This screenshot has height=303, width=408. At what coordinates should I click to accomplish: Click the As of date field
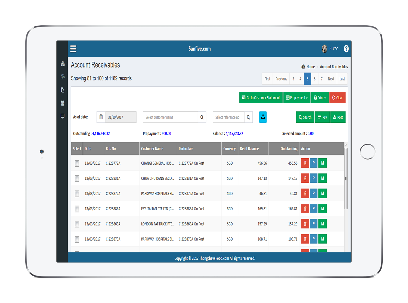(x=121, y=117)
